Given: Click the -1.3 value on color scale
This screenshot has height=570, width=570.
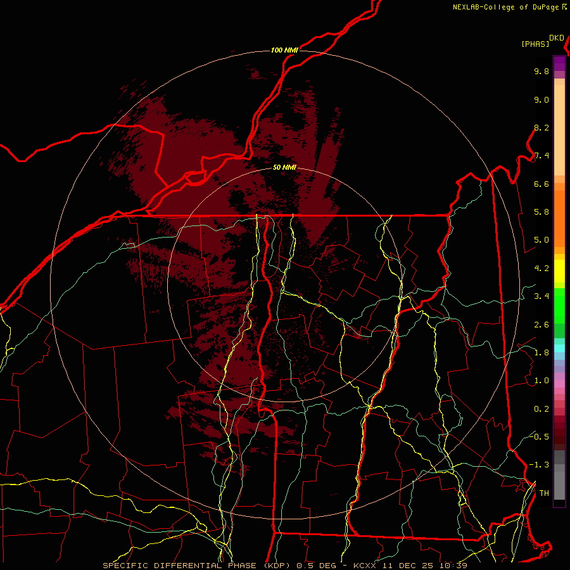Looking at the screenshot, I should [539, 465].
